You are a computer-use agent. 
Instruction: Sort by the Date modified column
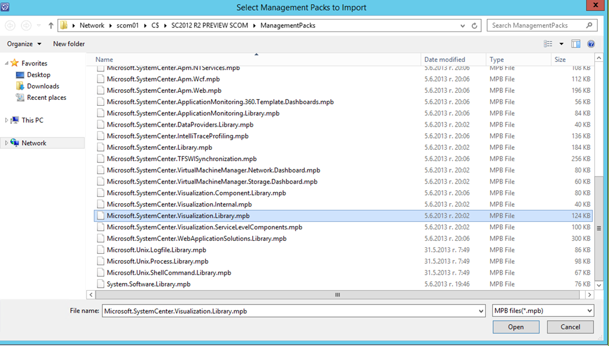(445, 59)
